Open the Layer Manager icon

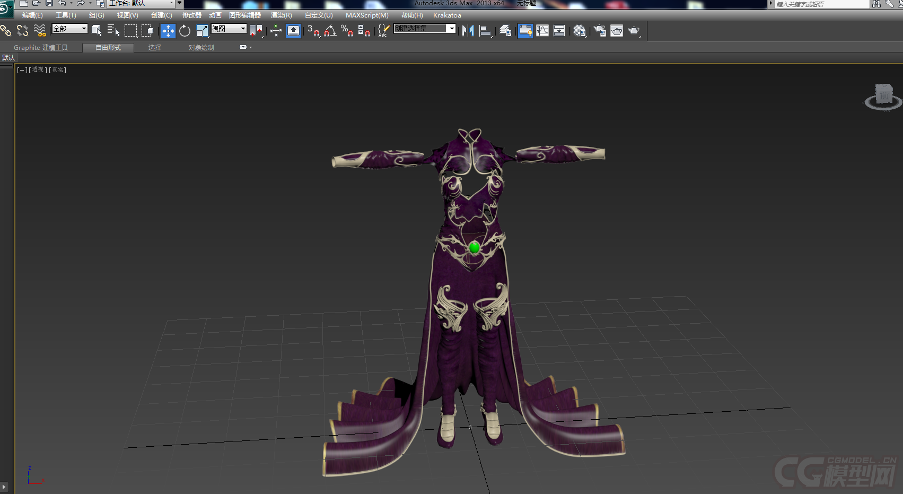[505, 31]
